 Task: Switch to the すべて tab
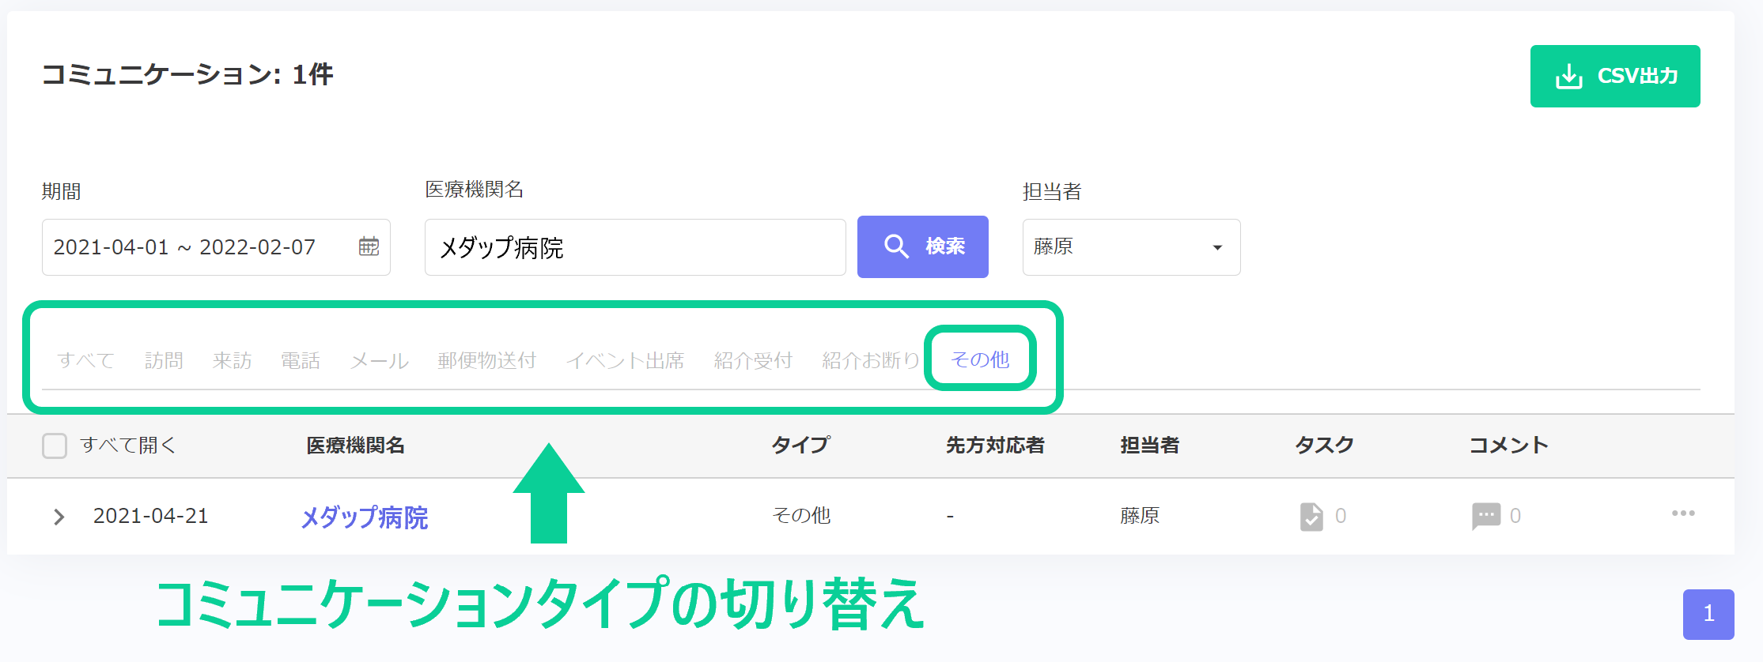[86, 360]
